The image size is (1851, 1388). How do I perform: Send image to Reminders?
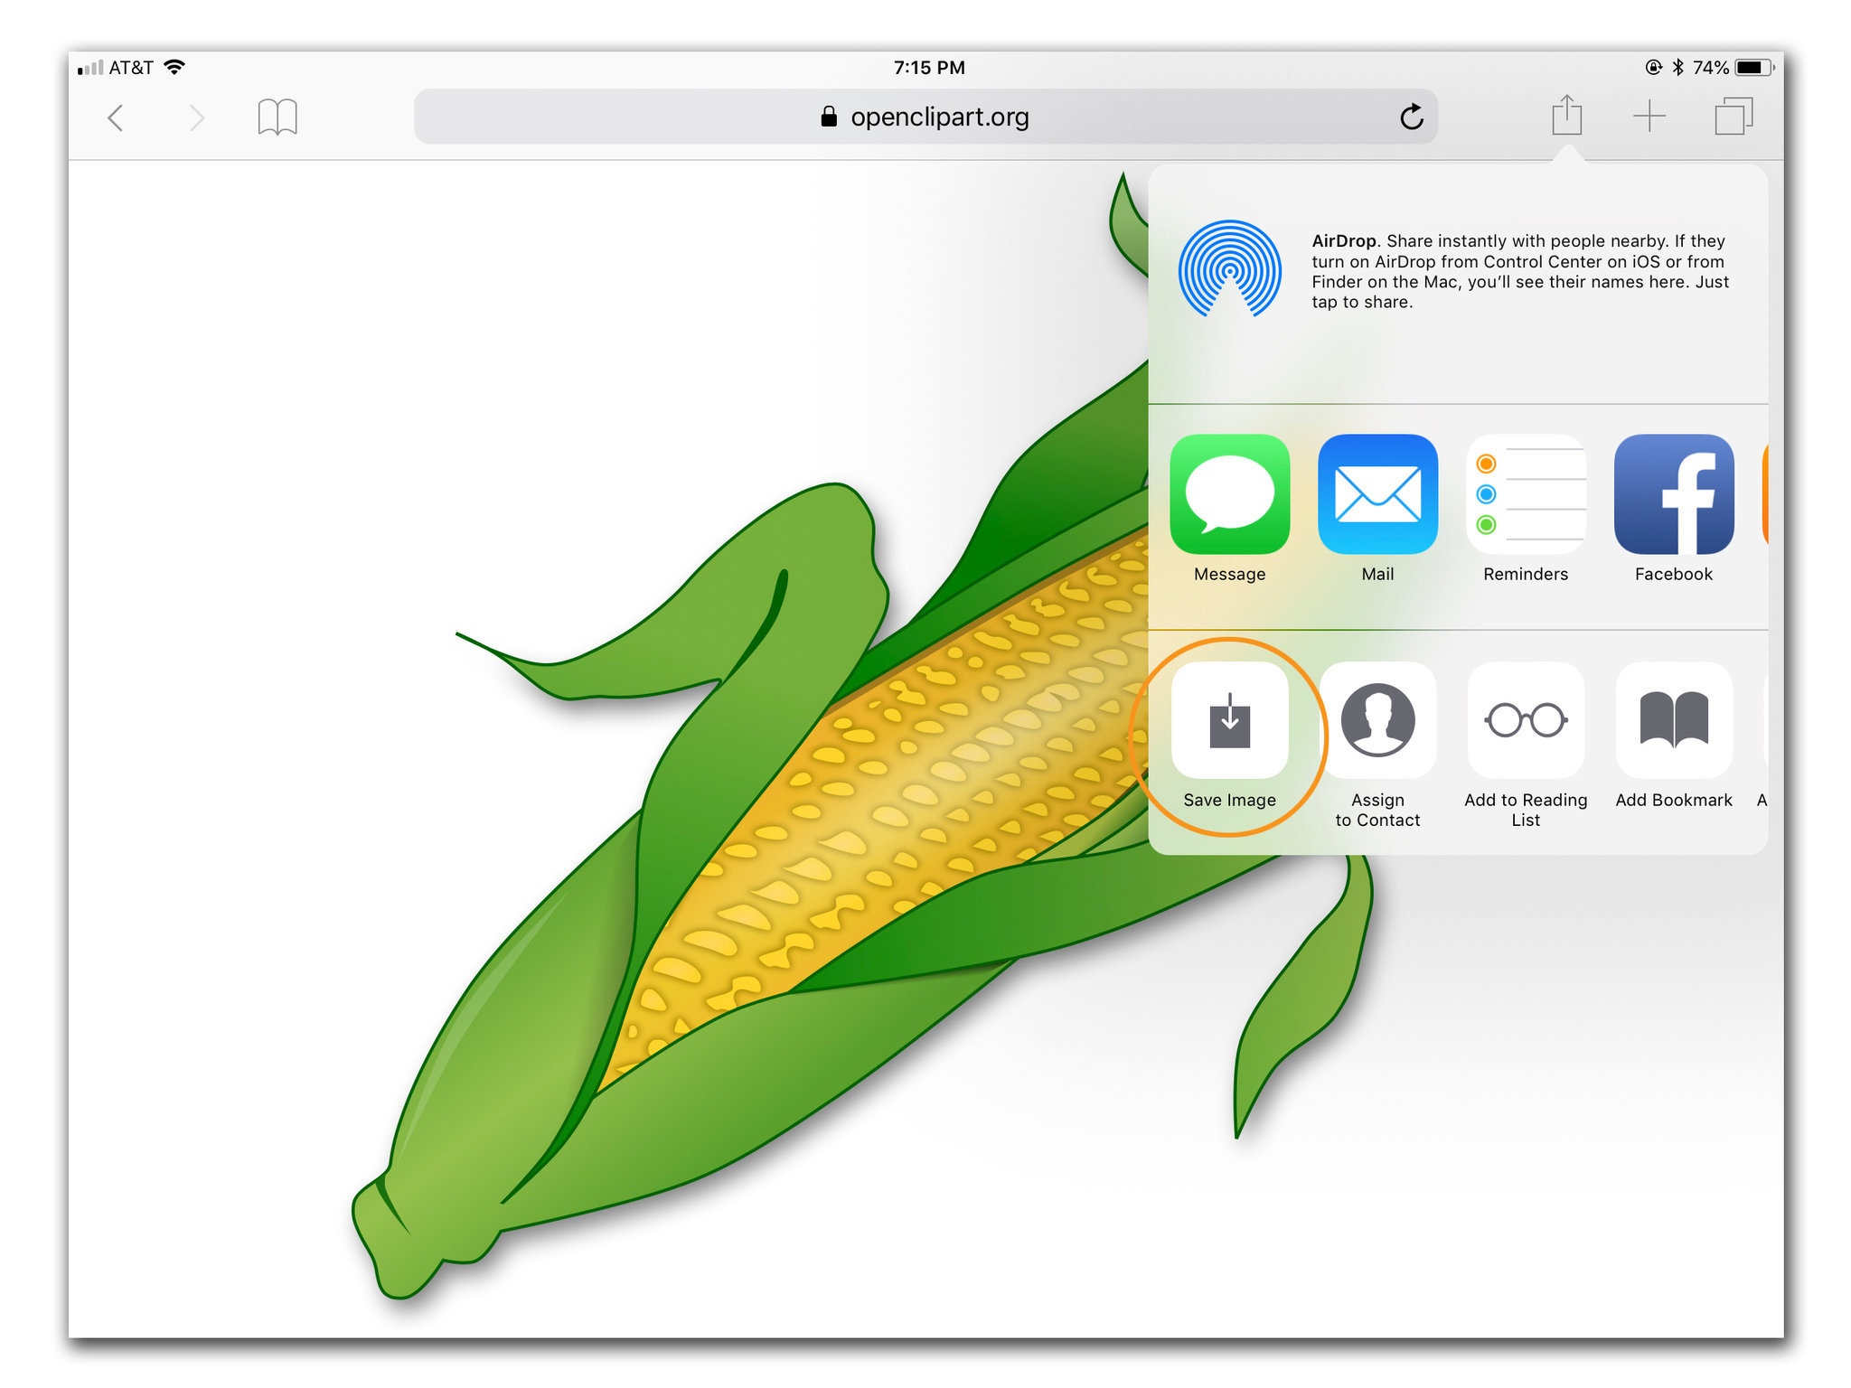1526,494
